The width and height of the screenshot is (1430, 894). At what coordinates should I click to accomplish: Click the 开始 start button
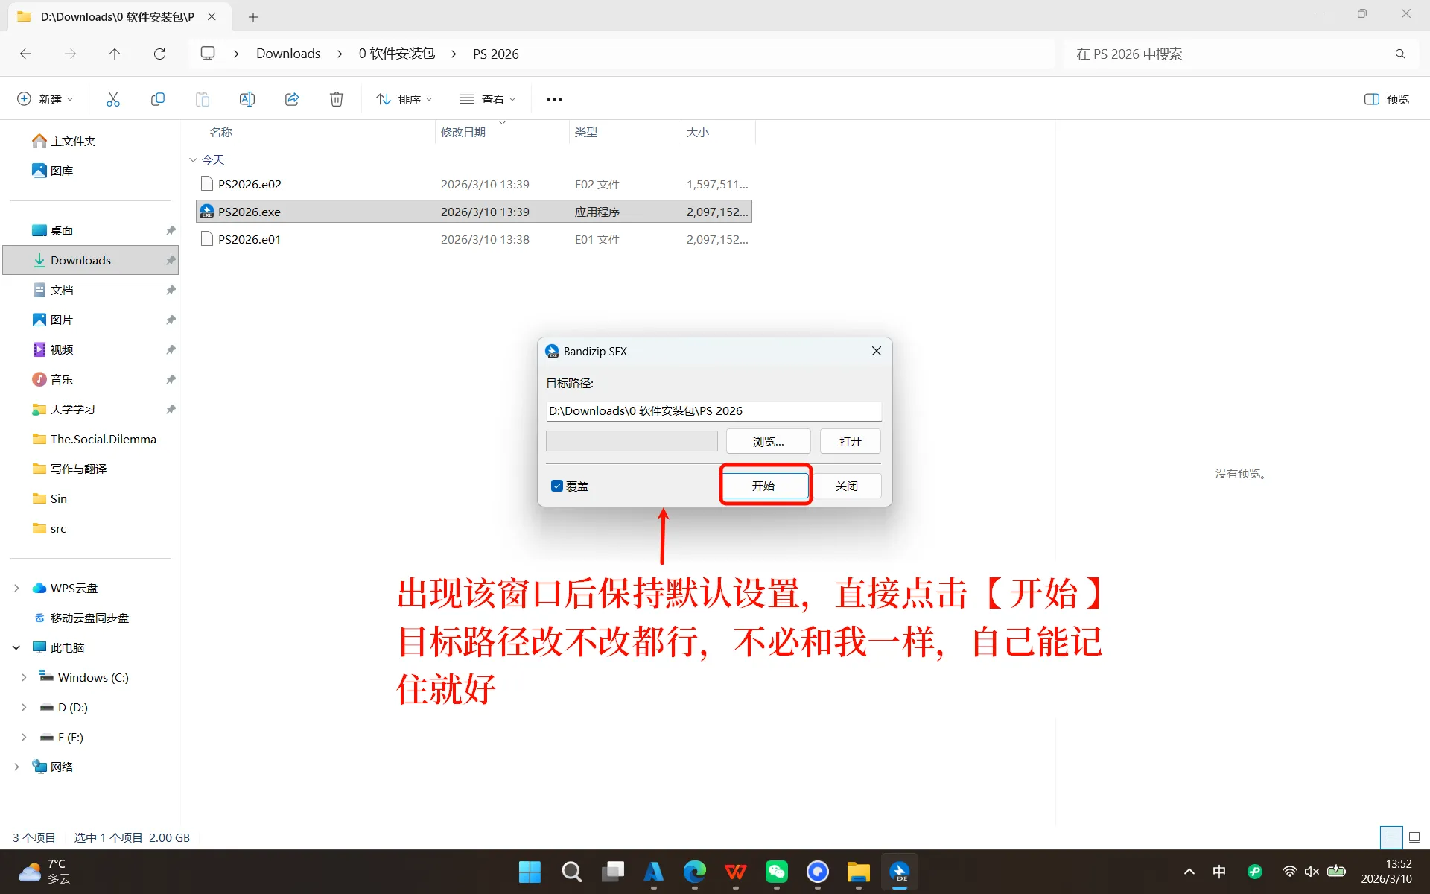764,486
